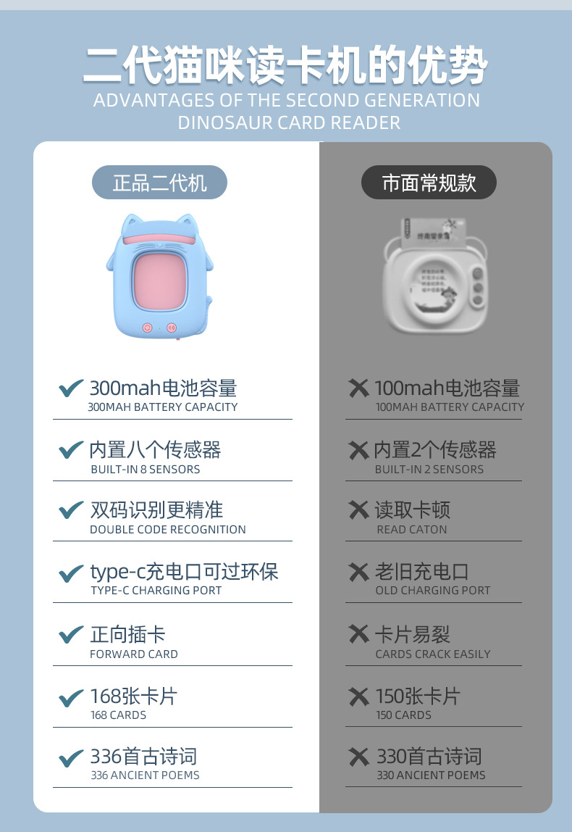Viewport: 572px width, 832px height.
Task: Click the 330 Ancient Poems text
Action: click(x=431, y=775)
